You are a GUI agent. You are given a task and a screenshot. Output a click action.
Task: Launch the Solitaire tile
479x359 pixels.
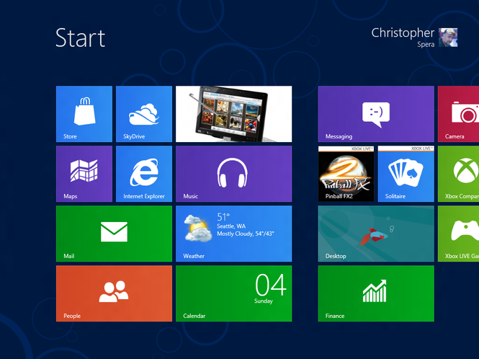406,174
